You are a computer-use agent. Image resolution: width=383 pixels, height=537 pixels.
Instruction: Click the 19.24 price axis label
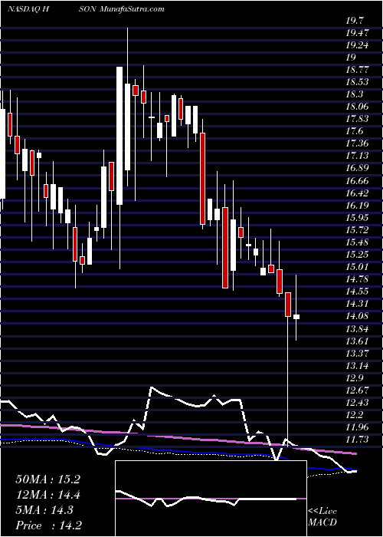point(356,45)
